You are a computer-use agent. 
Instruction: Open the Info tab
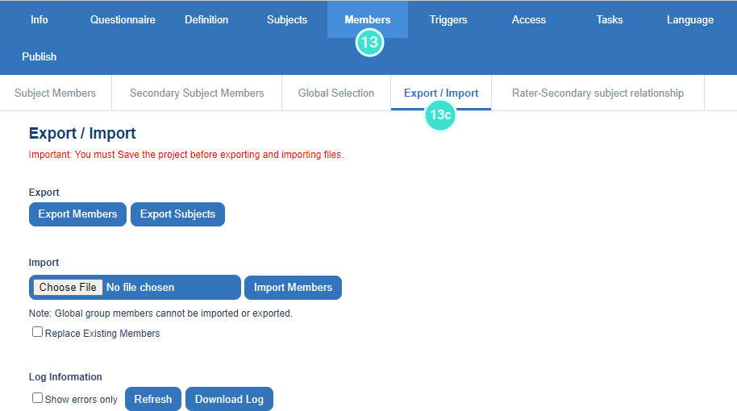tap(39, 19)
